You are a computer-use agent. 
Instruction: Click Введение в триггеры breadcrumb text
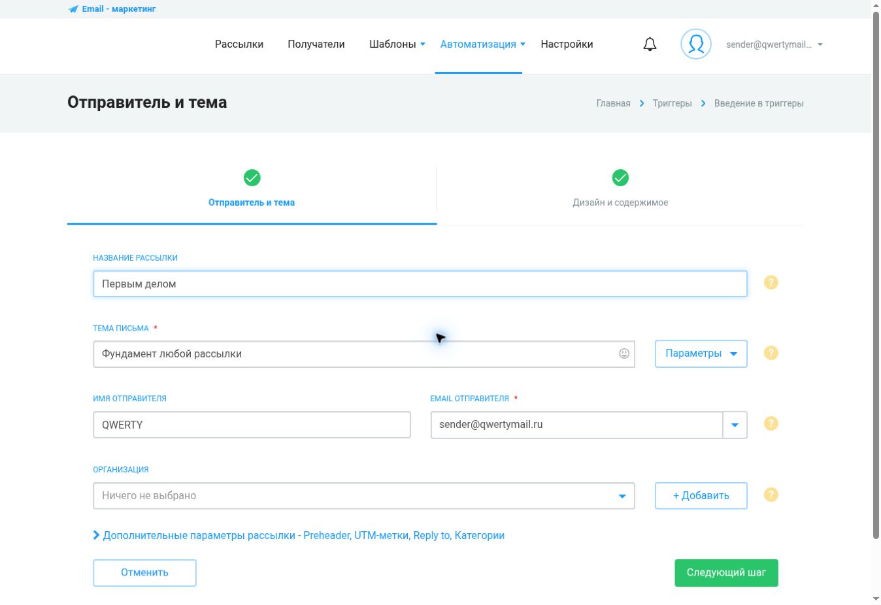(759, 103)
